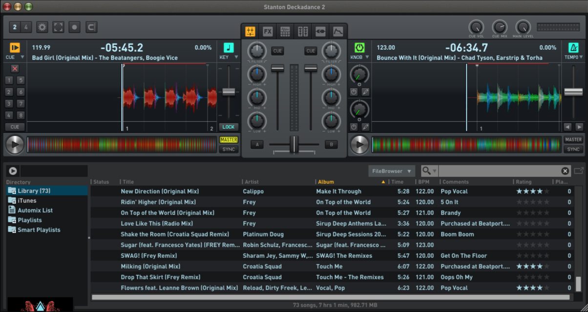Image resolution: width=588 pixels, height=312 pixels.
Task: Expand the left deck CUE mode dropdown
Action: tap(22, 58)
